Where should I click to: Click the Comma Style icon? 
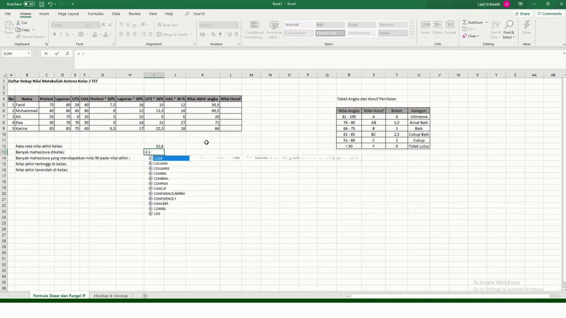point(220,34)
